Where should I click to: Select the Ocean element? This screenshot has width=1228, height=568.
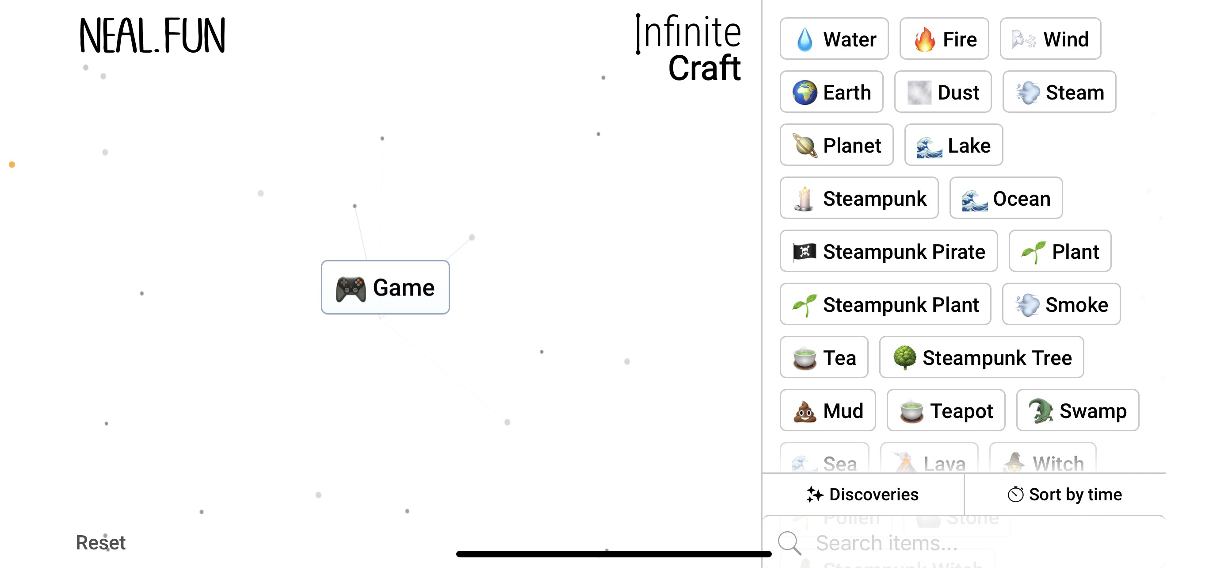pyautogui.click(x=1006, y=198)
